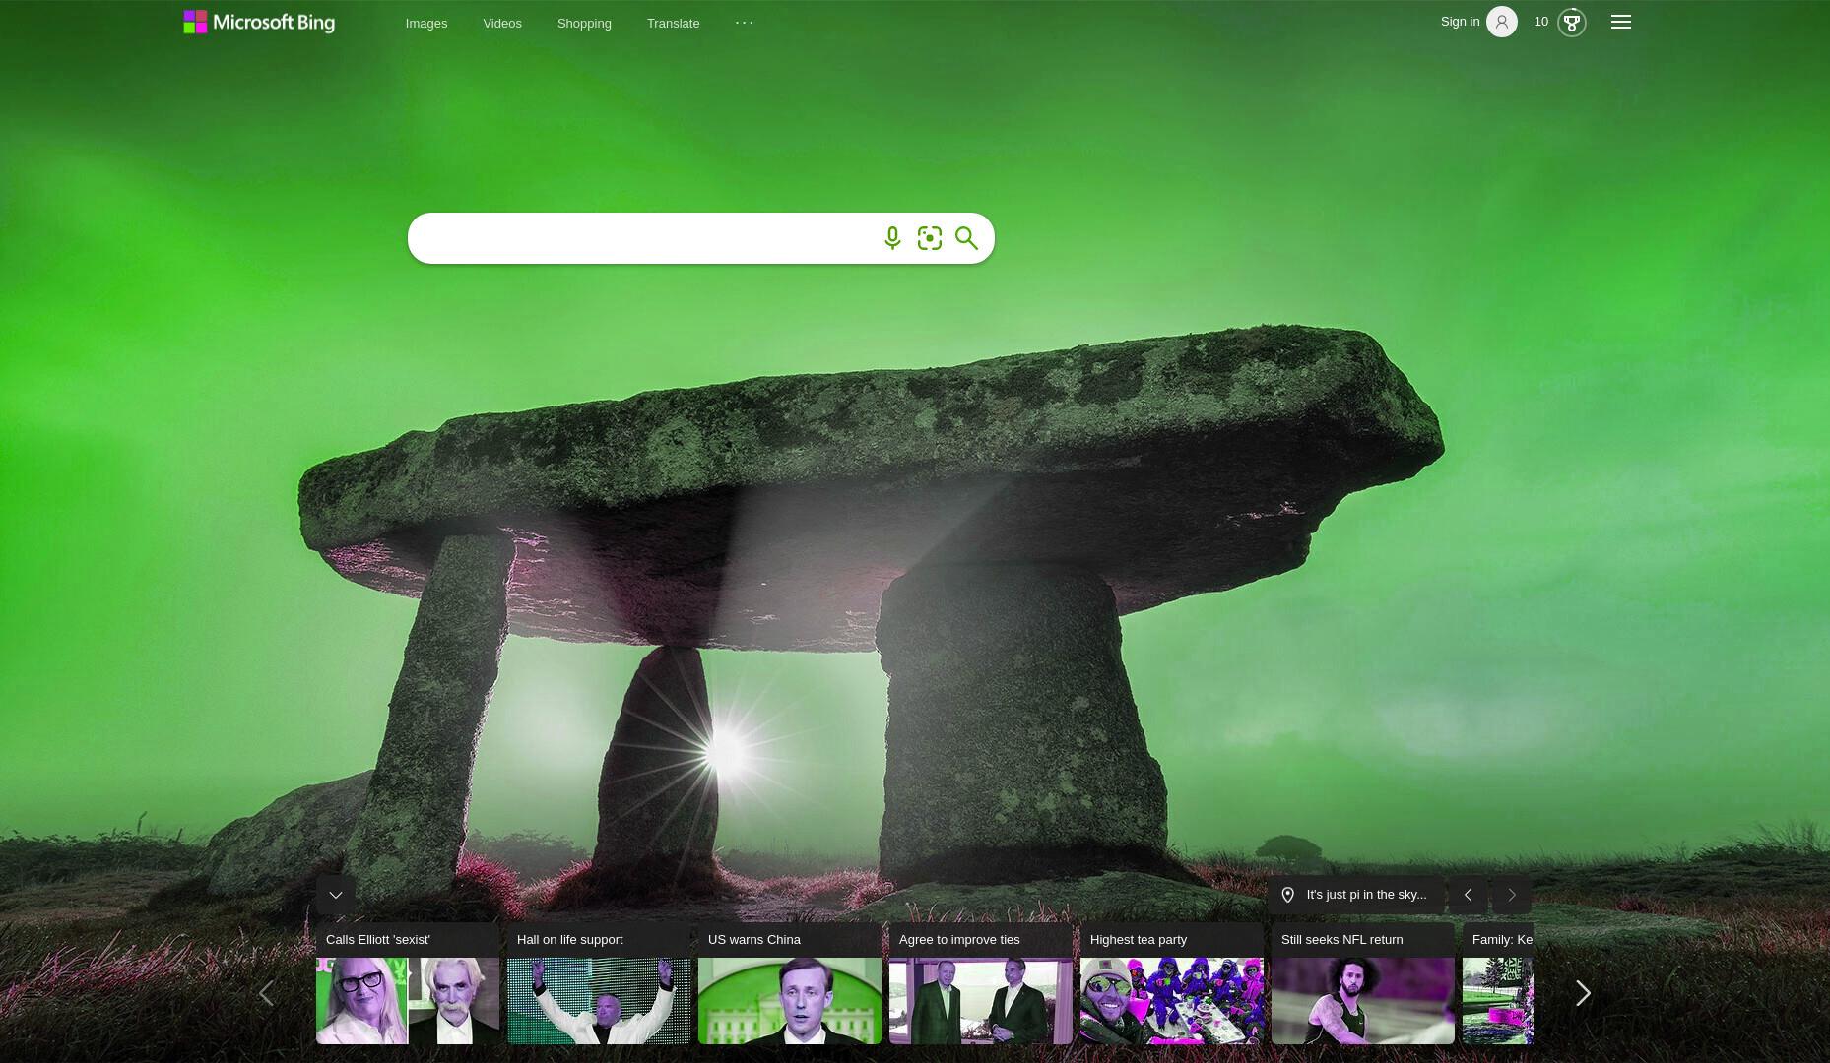Open the Images tab

(x=426, y=23)
